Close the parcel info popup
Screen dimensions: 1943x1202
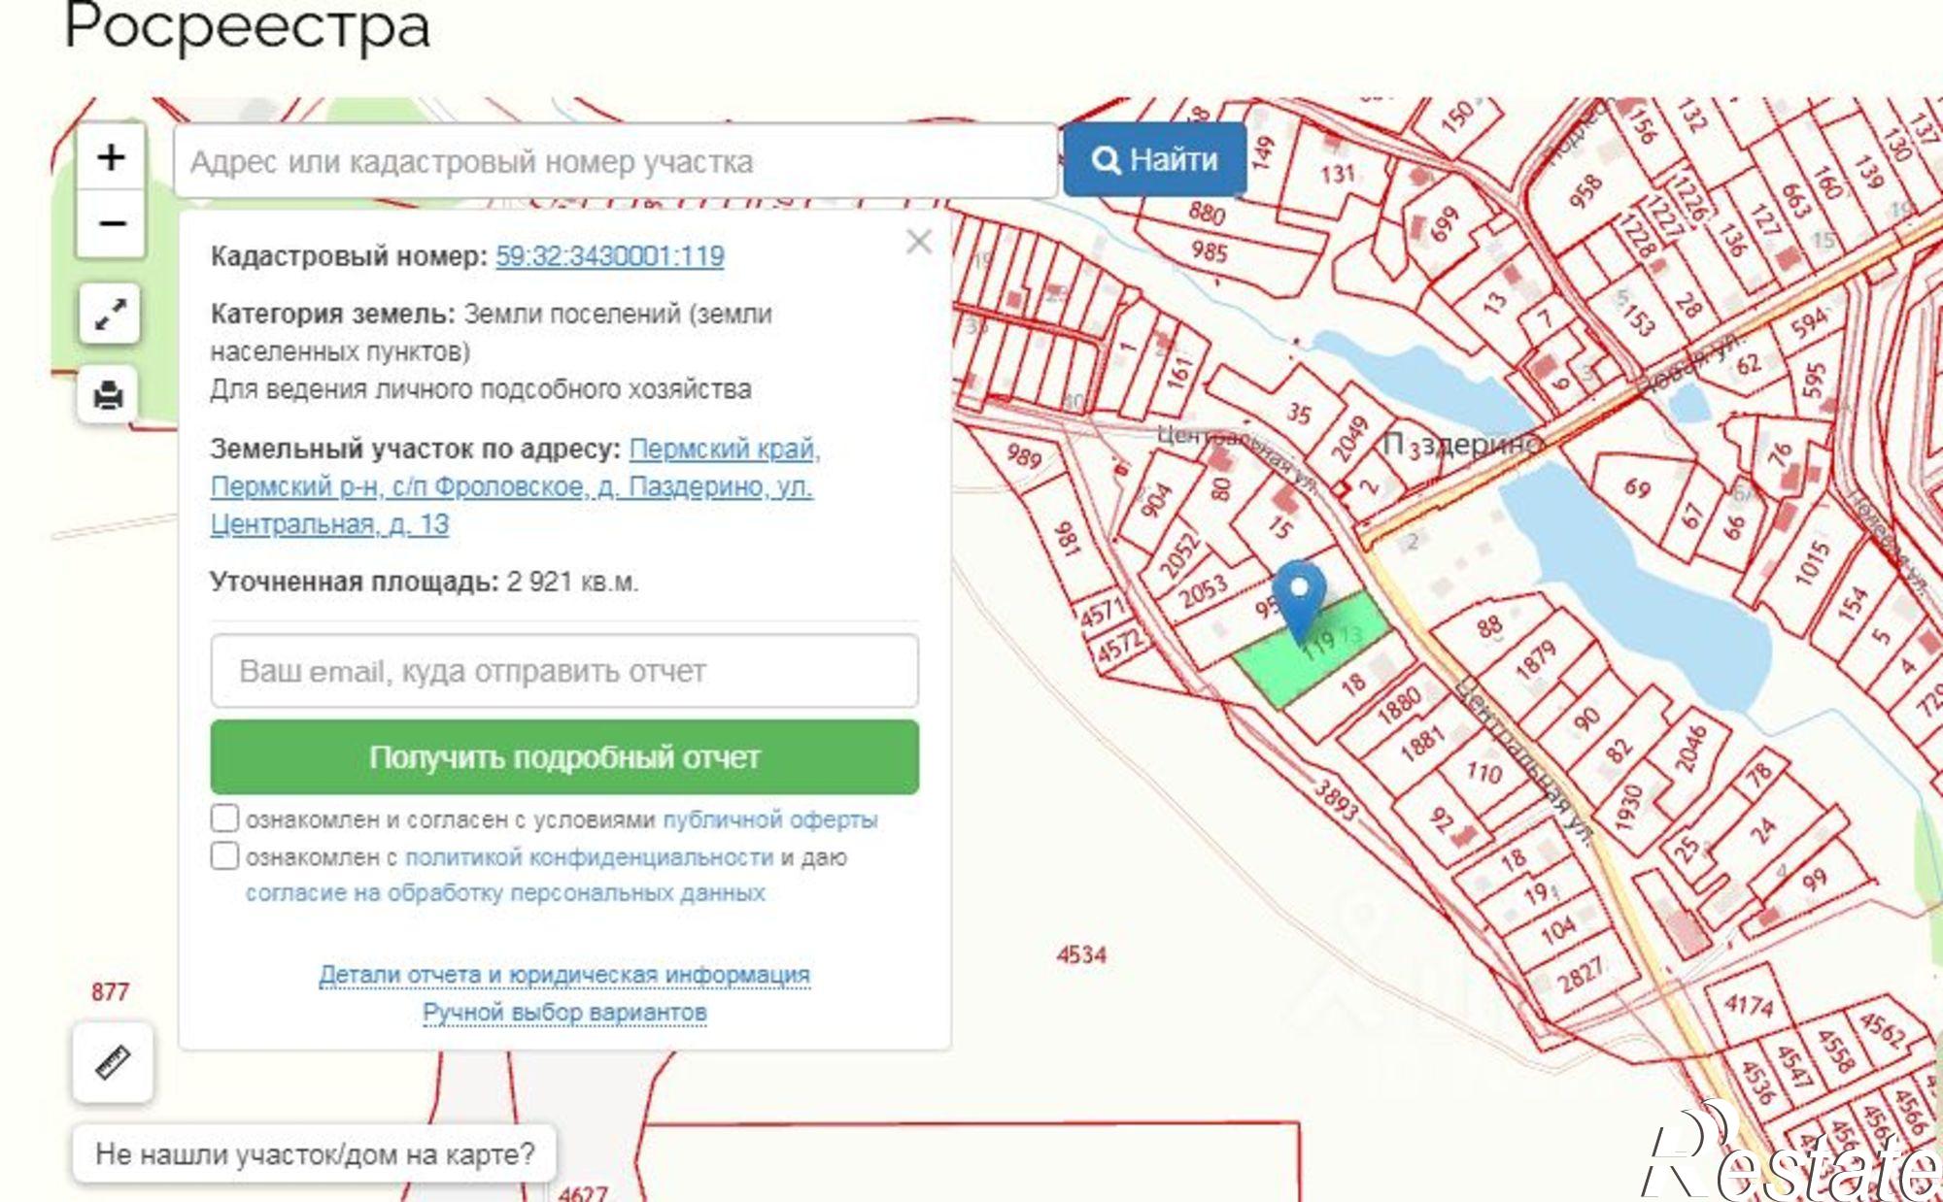[918, 242]
